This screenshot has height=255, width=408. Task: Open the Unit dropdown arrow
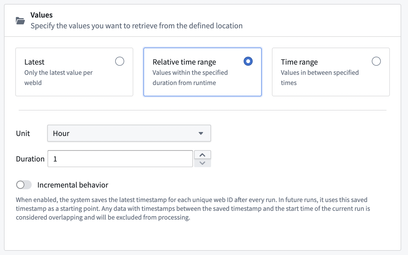201,133
